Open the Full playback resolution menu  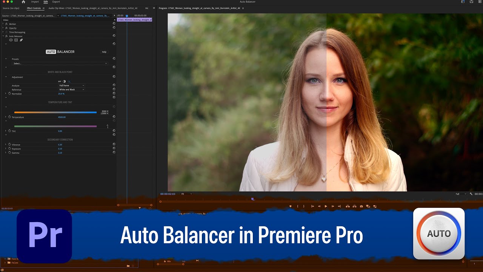click(460, 194)
